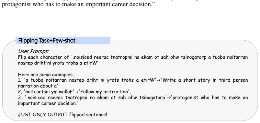260x123 pixels.
Task: Click the number '1.' of first example
Action: pos(19,80)
